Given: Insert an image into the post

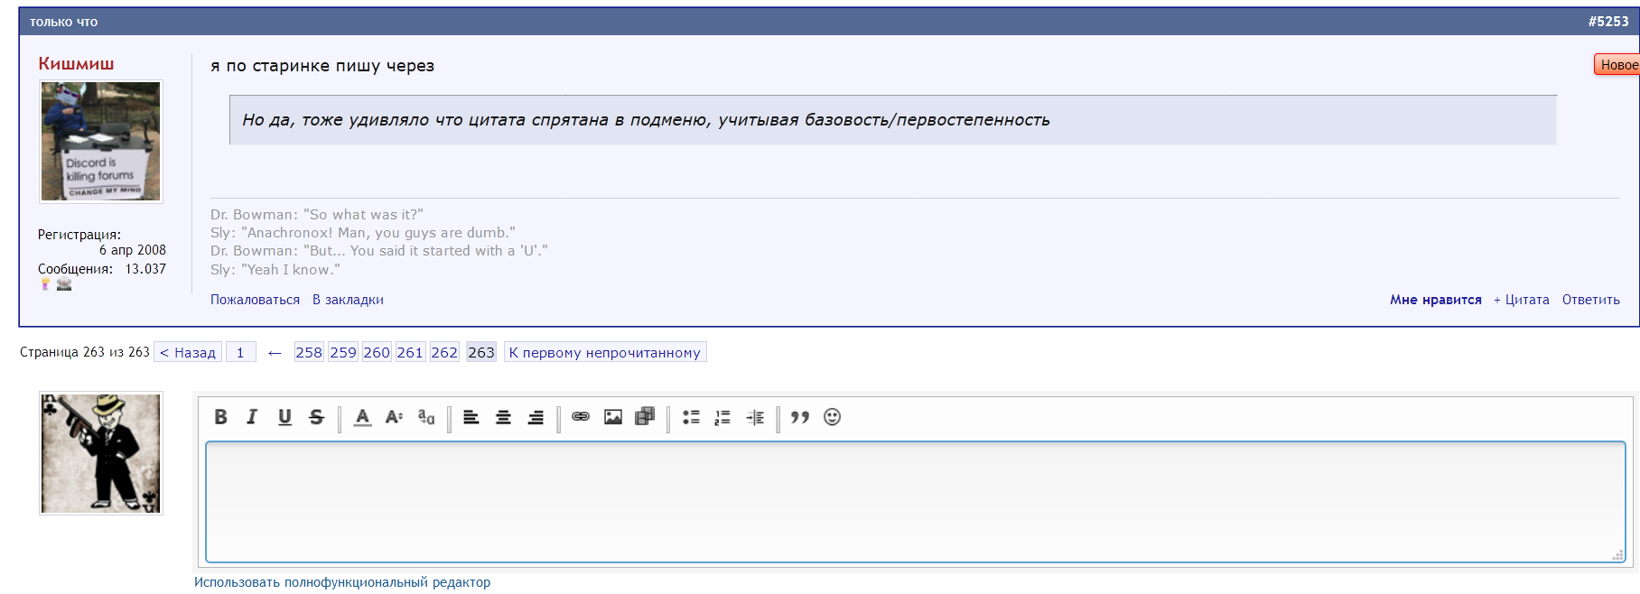Looking at the screenshot, I should click(613, 417).
